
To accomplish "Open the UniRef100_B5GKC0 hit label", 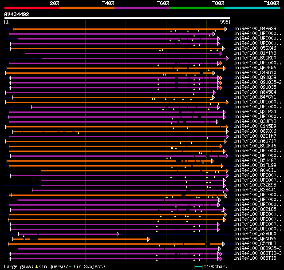I will [255, 58].
